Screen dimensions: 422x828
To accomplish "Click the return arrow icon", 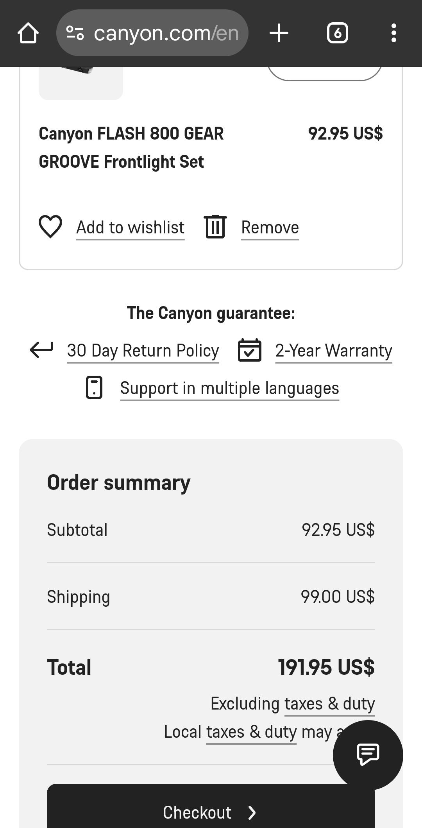I will click(x=41, y=349).
